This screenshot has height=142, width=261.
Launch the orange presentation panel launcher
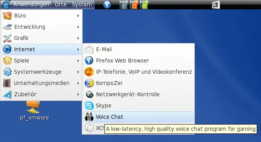tap(134, 5)
